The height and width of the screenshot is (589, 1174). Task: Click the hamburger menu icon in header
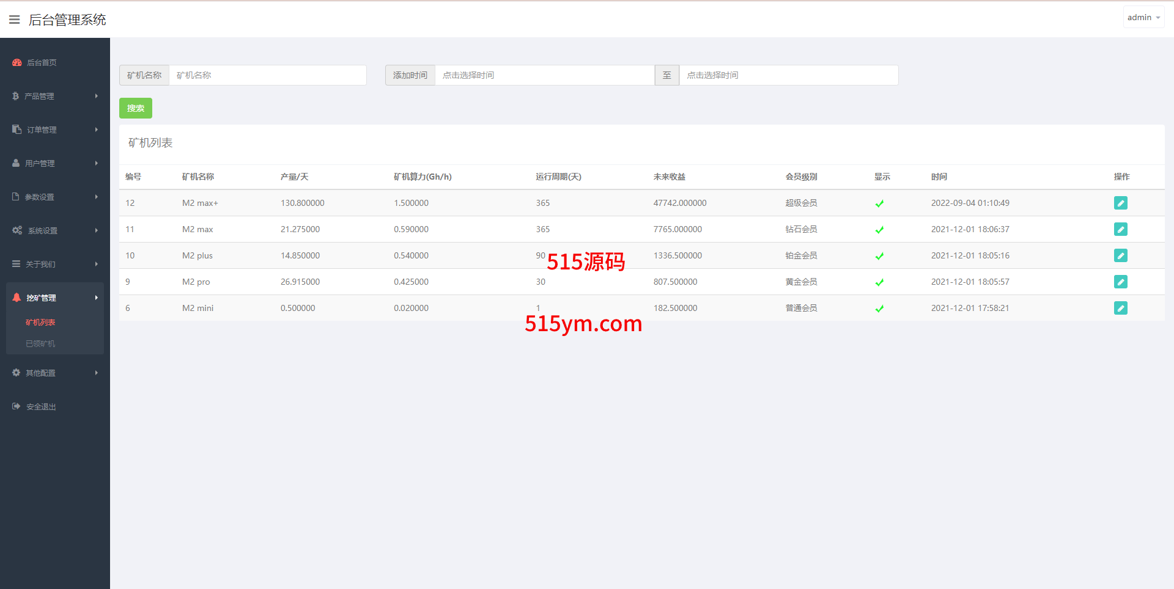click(15, 20)
